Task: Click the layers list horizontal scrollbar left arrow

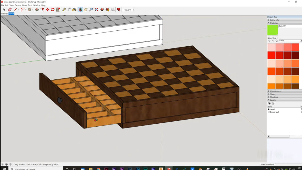Action: click(x=268, y=136)
